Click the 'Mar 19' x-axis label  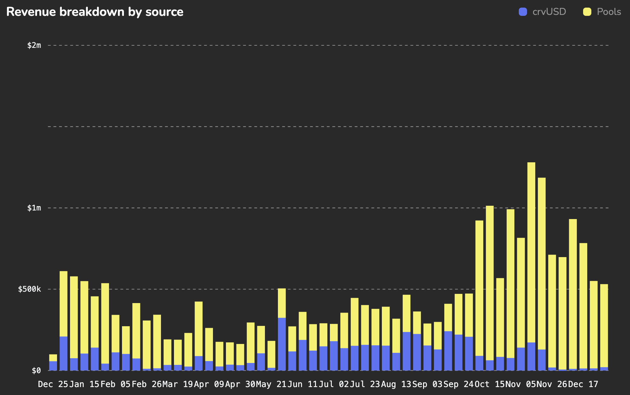point(177,384)
